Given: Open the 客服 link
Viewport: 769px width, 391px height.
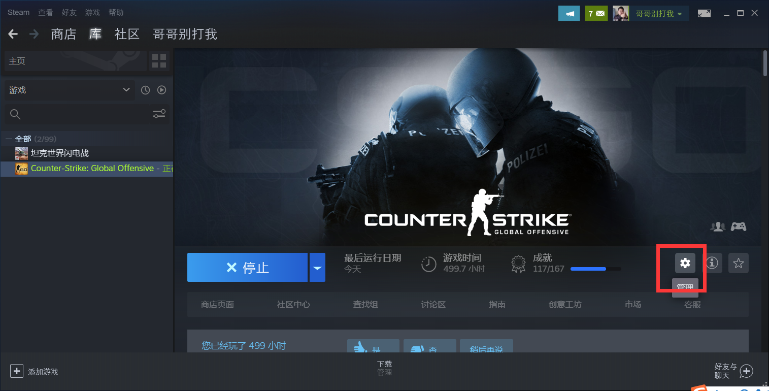Looking at the screenshot, I should (x=692, y=305).
